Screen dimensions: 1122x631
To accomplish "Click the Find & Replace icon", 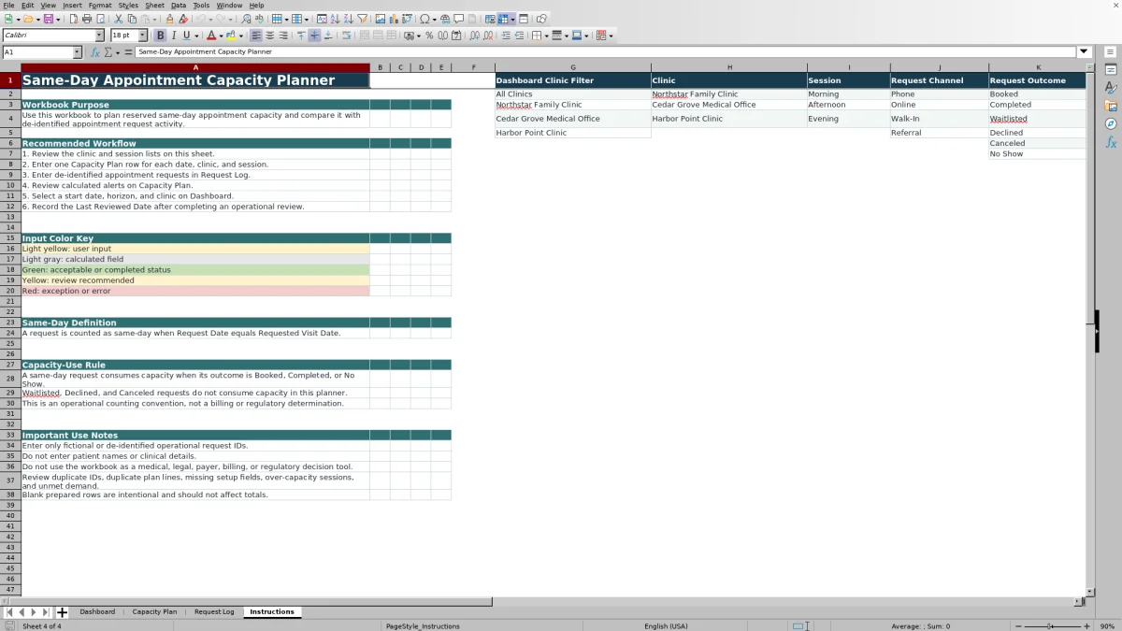I will (246, 19).
